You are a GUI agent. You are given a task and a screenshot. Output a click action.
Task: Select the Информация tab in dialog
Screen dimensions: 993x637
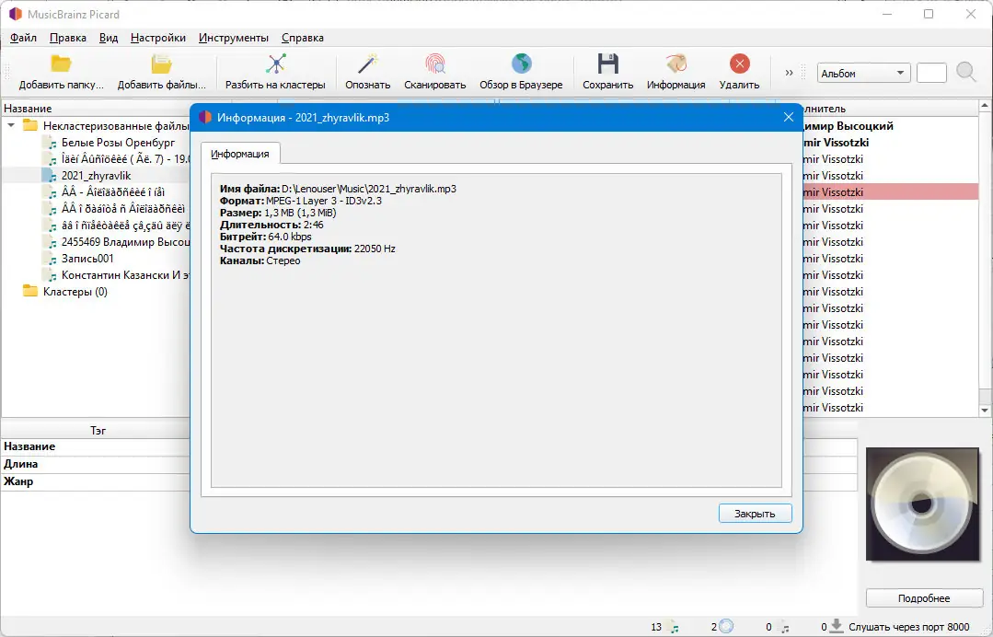(240, 154)
